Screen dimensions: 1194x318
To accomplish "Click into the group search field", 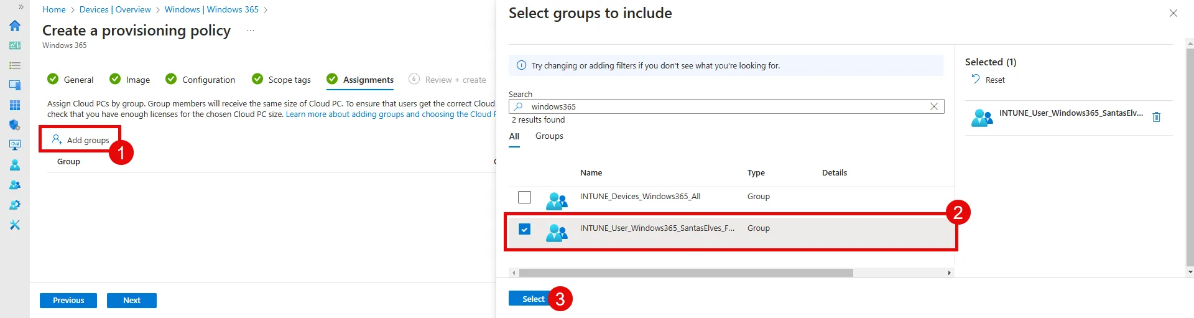I will (726, 106).
